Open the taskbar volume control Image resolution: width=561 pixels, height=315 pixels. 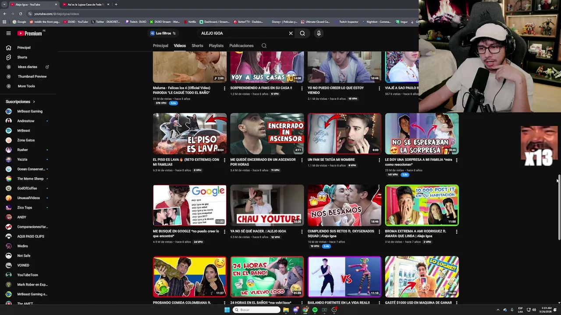coord(534,310)
